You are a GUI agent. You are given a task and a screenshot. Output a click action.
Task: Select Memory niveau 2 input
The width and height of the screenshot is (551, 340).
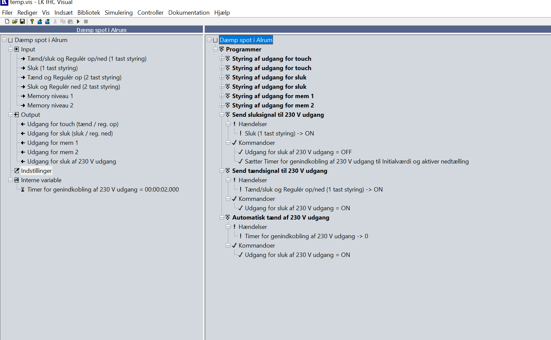pos(50,105)
